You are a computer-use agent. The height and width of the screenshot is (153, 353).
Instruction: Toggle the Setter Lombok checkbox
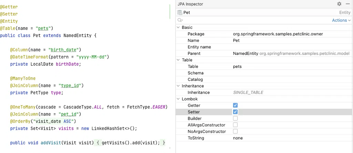235,112
